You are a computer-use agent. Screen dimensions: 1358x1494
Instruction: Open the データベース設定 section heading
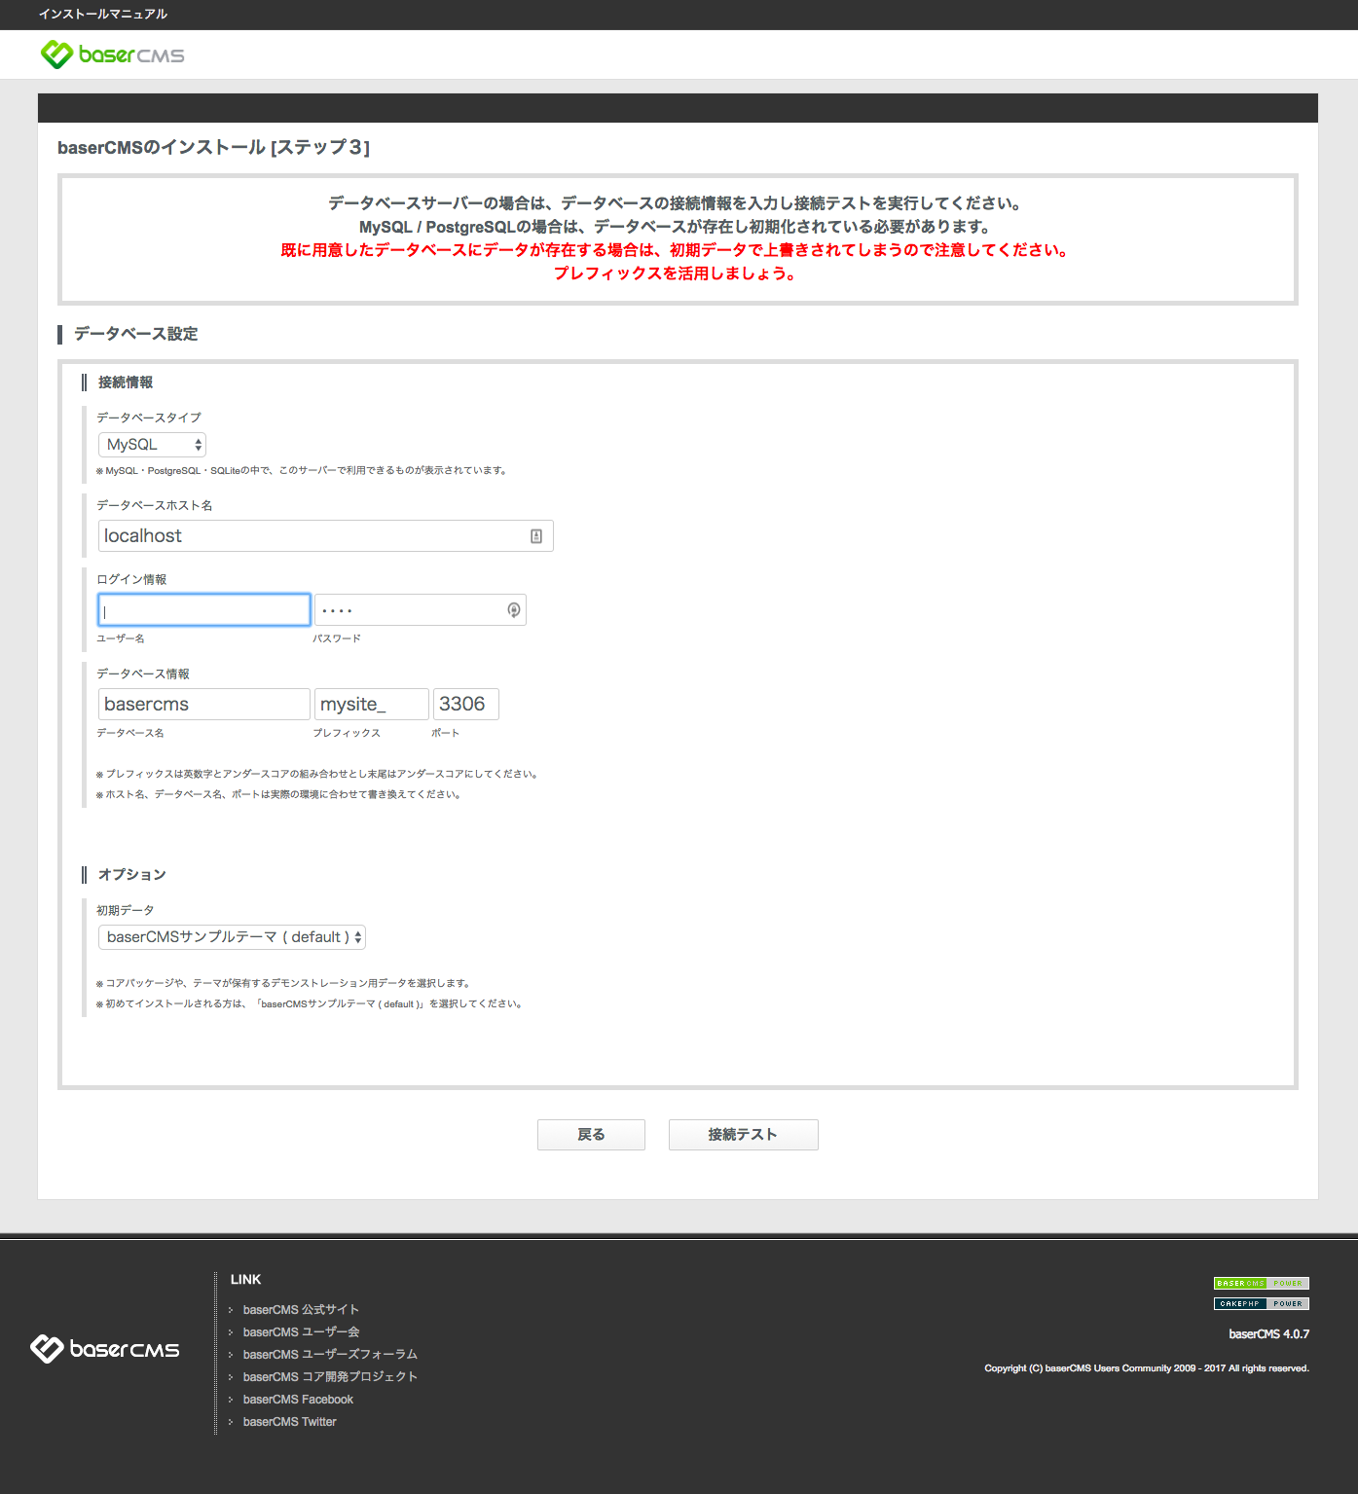coord(133,333)
